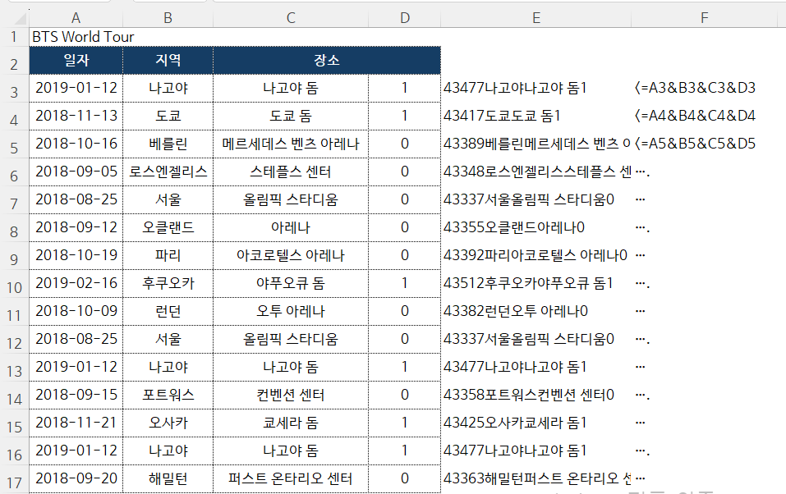
Task: Select column B header
Action: coord(168,18)
